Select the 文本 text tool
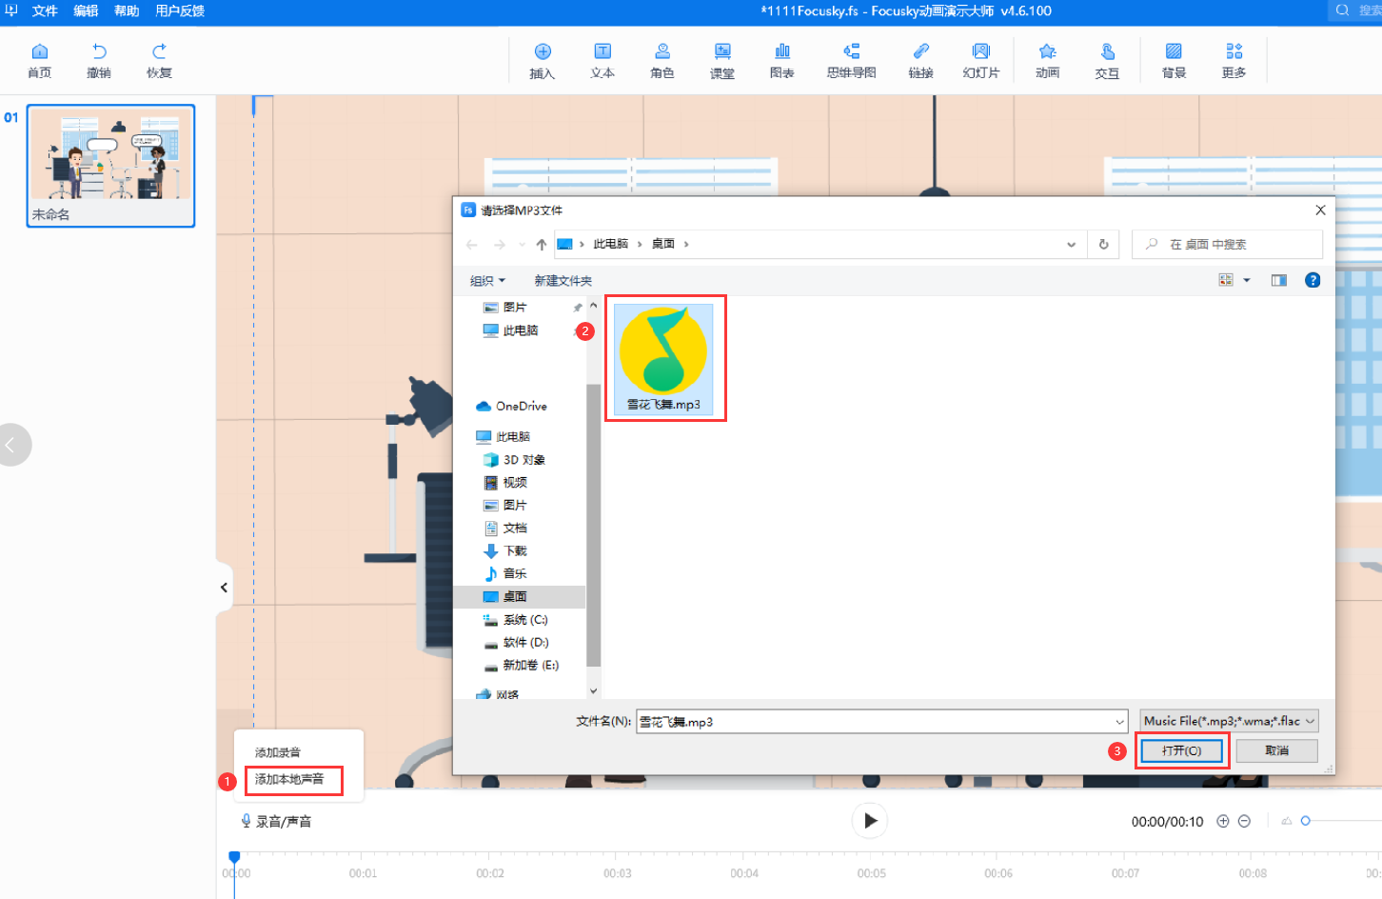1382x899 pixels. tap(602, 61)
